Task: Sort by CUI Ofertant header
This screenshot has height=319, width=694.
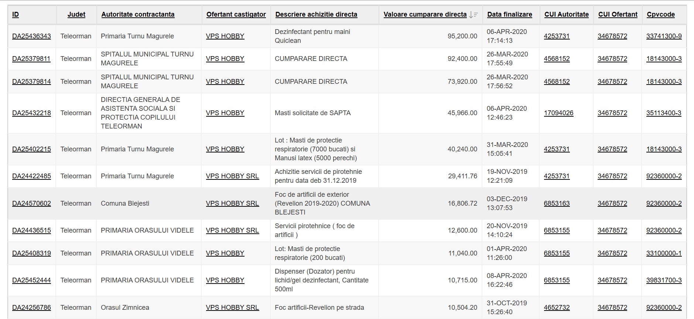Action: [x=618, y=14]
